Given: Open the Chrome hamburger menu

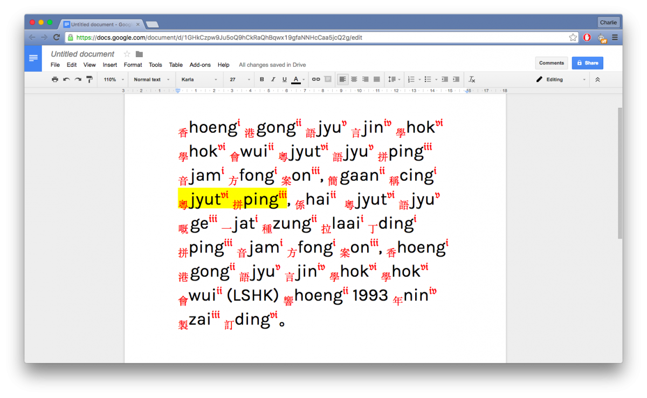Looking at the screenshot, I should [x=615, y=37].
